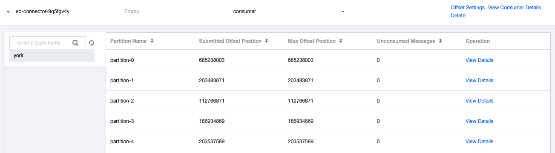View Details for partition-1
The width and height of the screenshot is (555, 153).
[479, 81]
